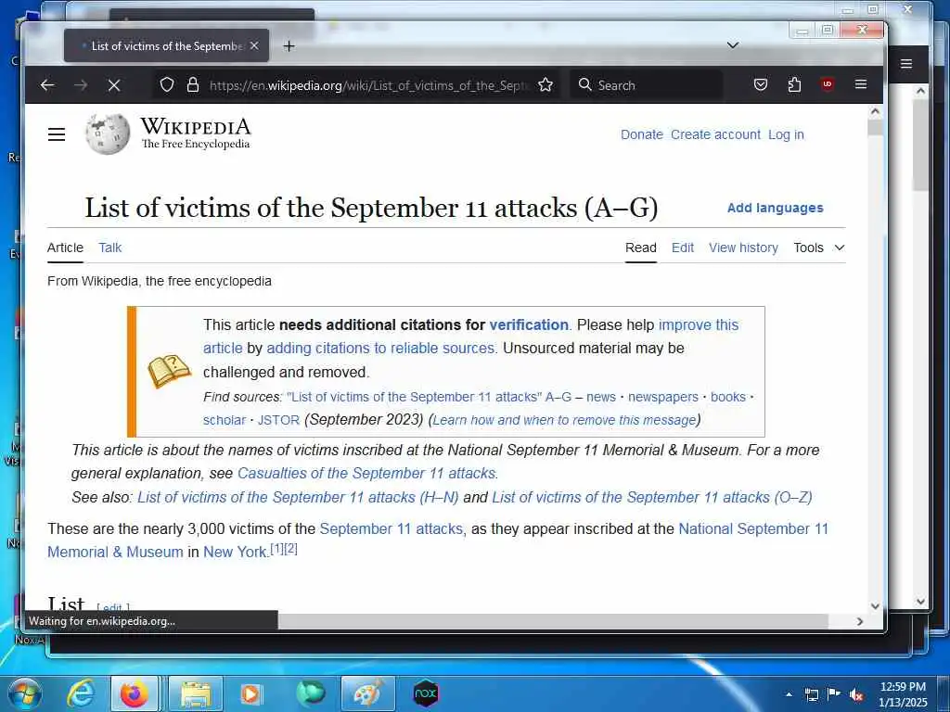Viewport: 950px width, 712px height.
Task: Click the Donate link
Action: click(x=642, y=134)
